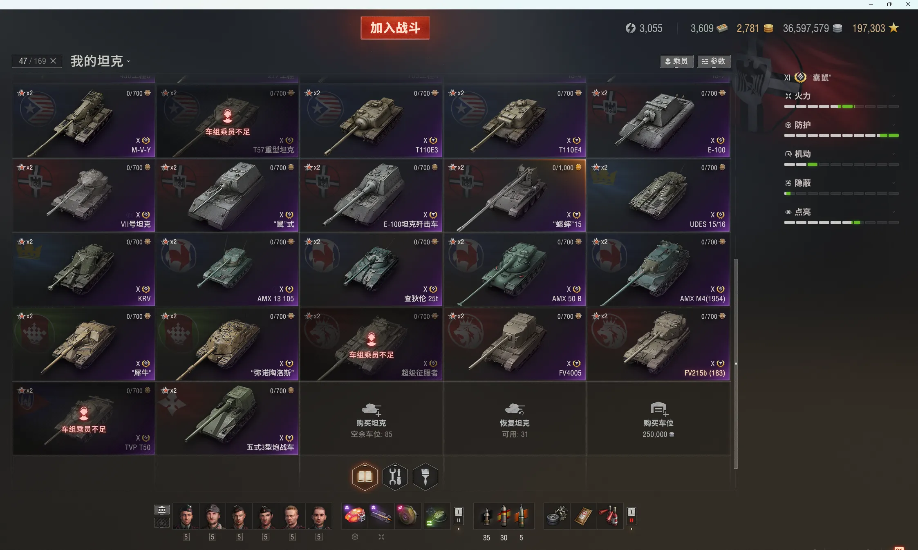Click the red fire extinguisher consumable
918x550 pixels.
click(x=609, y=516)
